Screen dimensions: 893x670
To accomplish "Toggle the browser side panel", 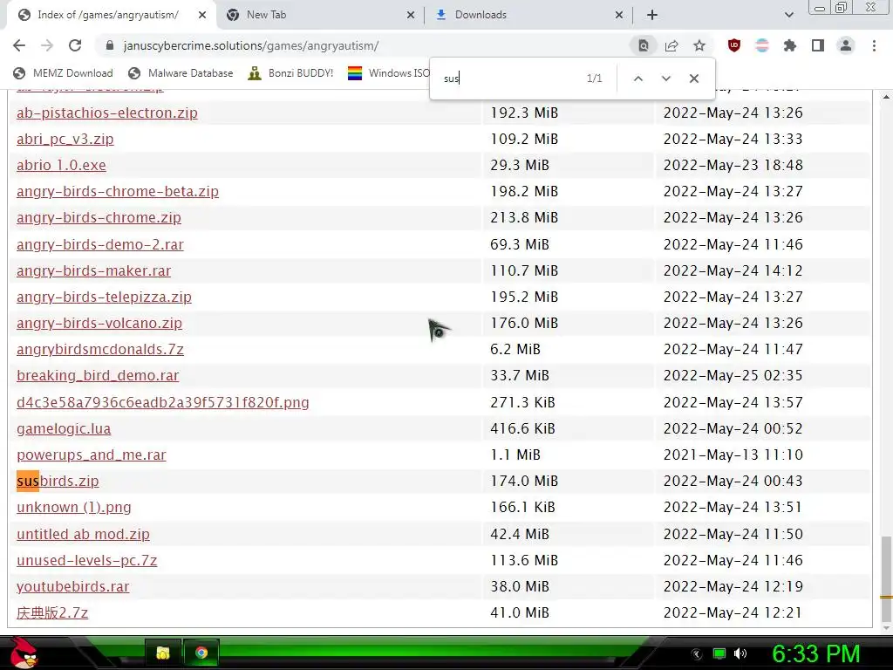I will point(818,45).
